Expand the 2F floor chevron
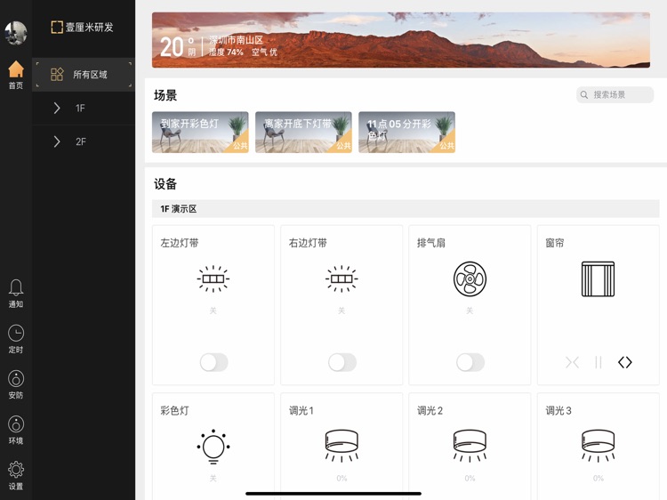667x500 pixels. [57, 141]
